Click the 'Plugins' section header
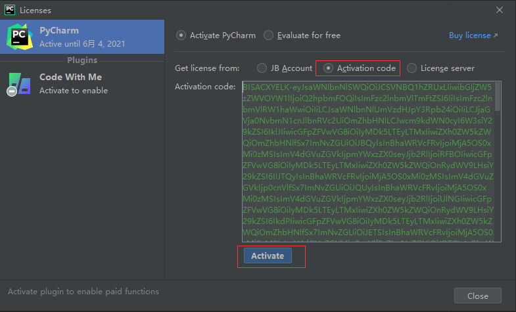The width and height of the screenshot is (516, 312). pos(82,60)
